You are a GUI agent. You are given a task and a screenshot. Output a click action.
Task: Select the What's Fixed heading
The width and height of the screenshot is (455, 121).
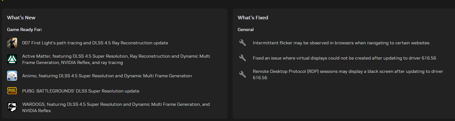pos(253,18)
